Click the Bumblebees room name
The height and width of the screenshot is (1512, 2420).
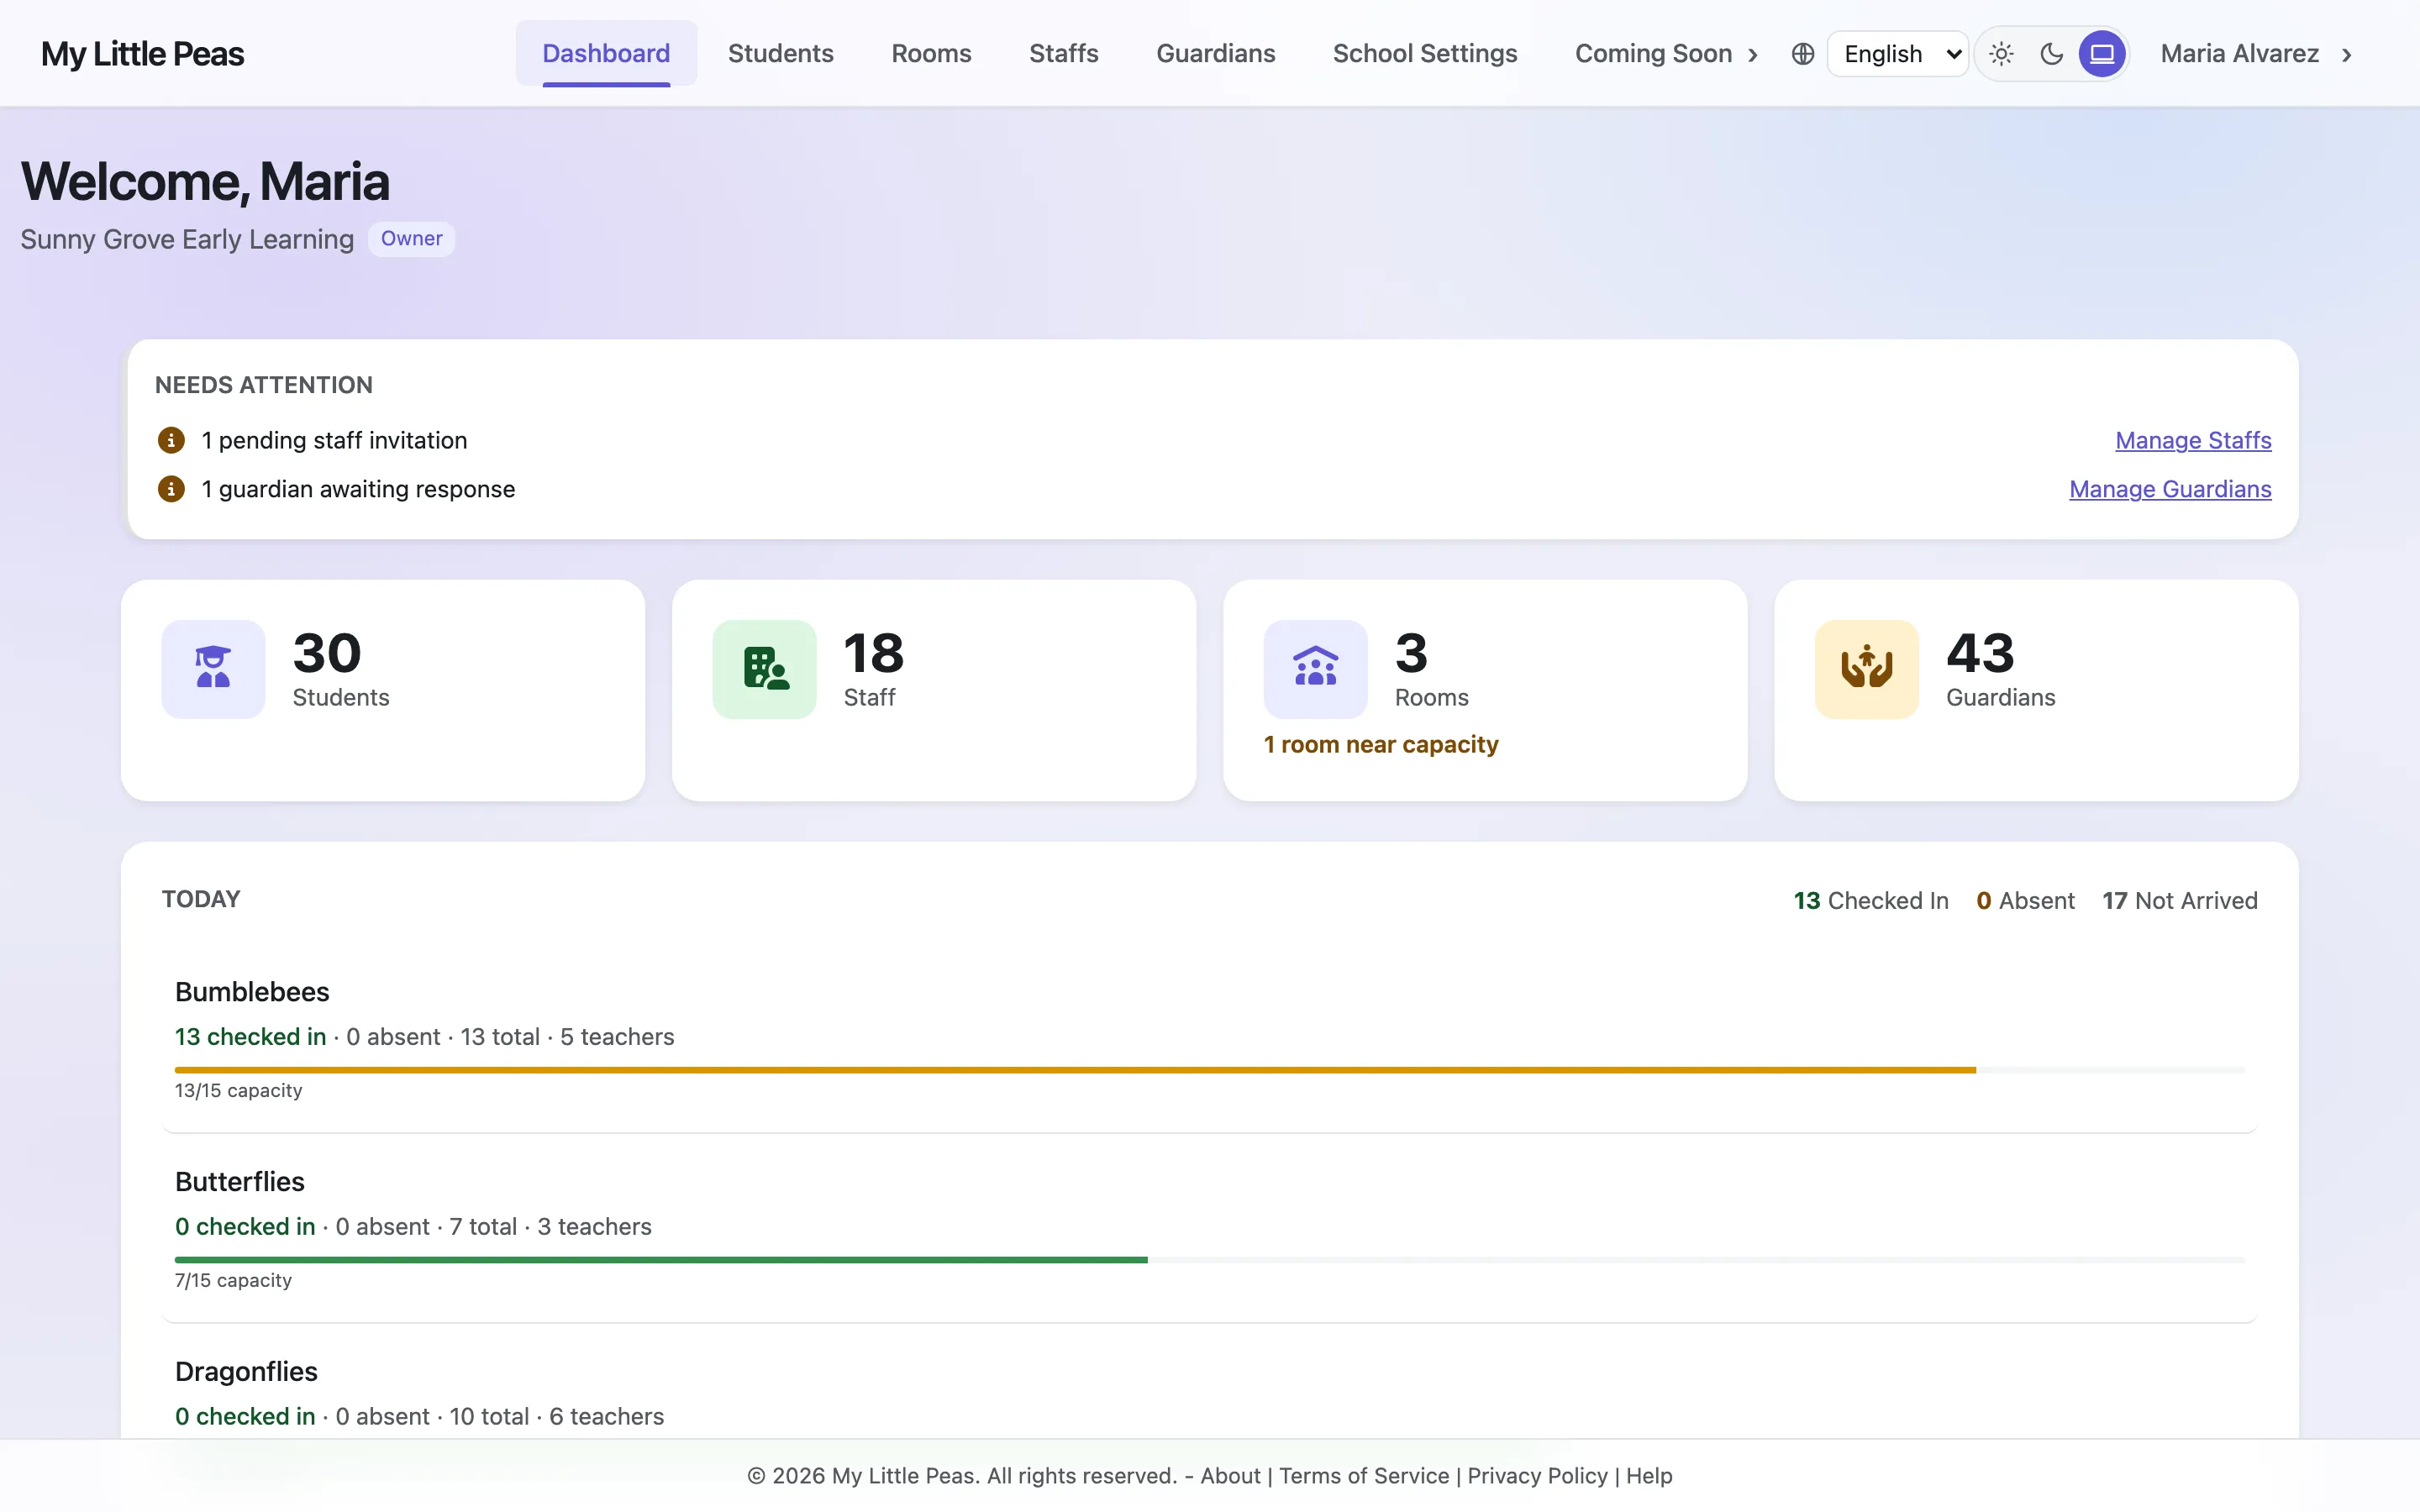(x=252, y=992)
